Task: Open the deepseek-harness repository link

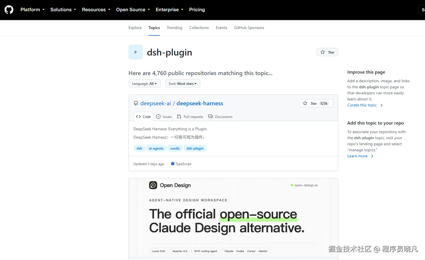Action: click(200, 103)
